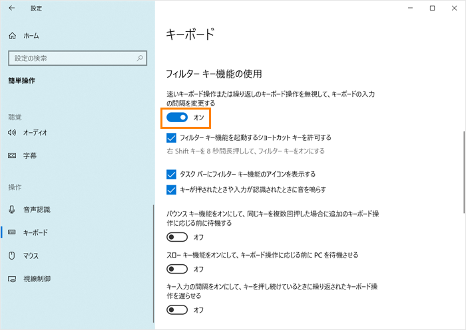The image size is (466, 330).
Task: Enable the キー入力の間隔 toggle
Action: pyautogui.click(x=177, y=310)
